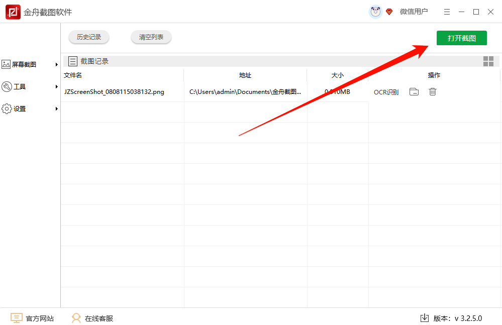
Task: Click the 微信用户 account name
Action: coord(414,11)
